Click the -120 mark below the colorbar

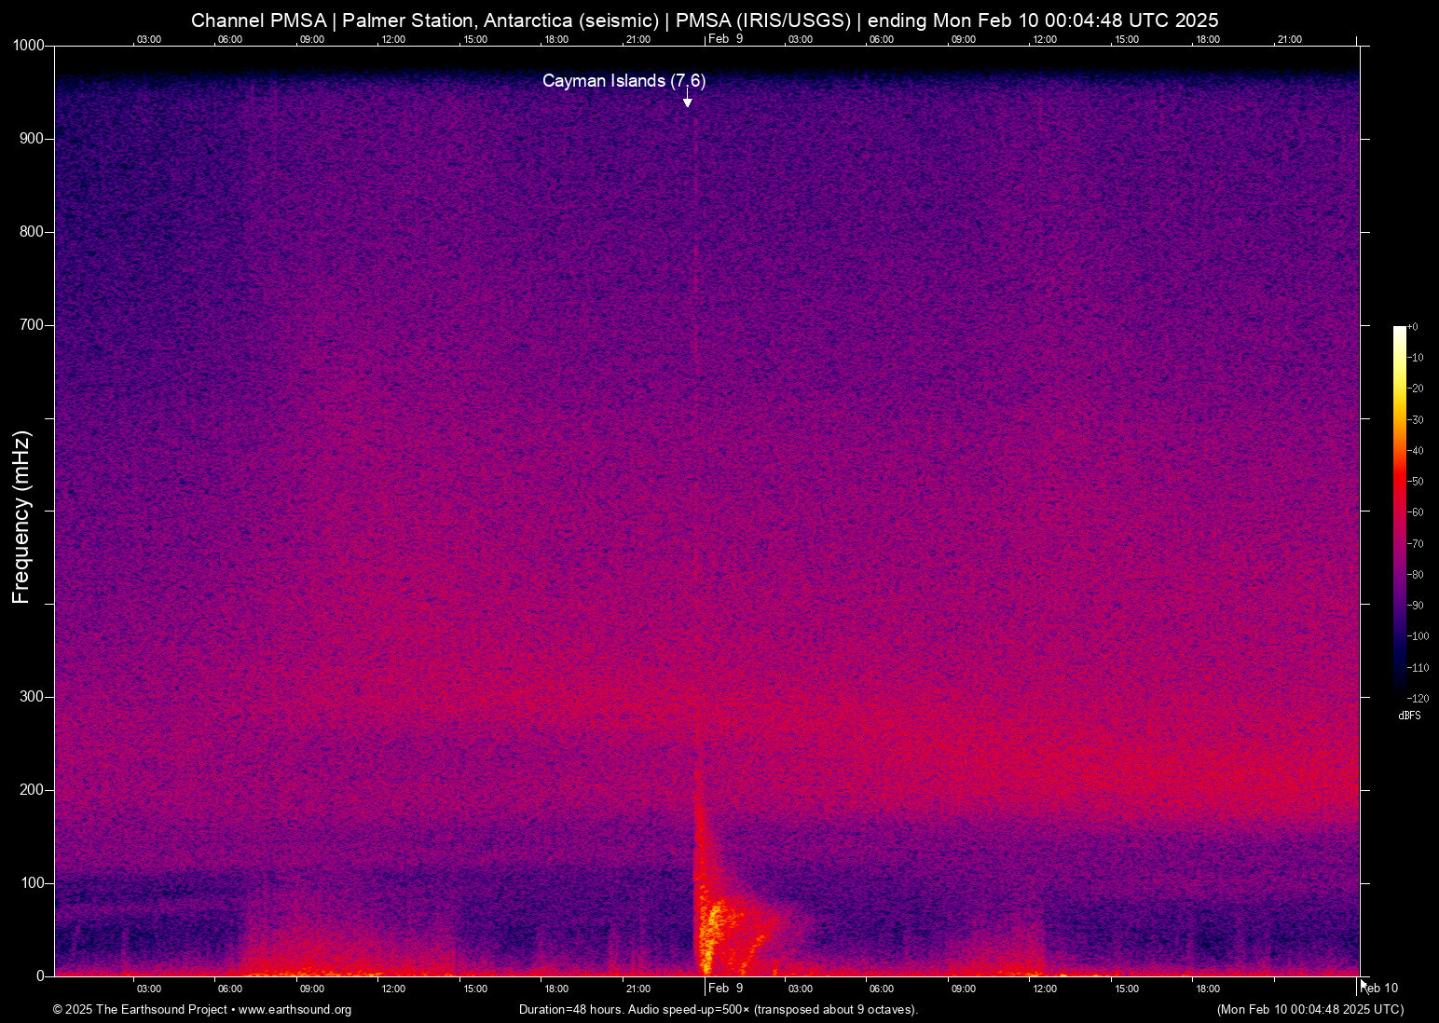click(x=1416, y=698)
